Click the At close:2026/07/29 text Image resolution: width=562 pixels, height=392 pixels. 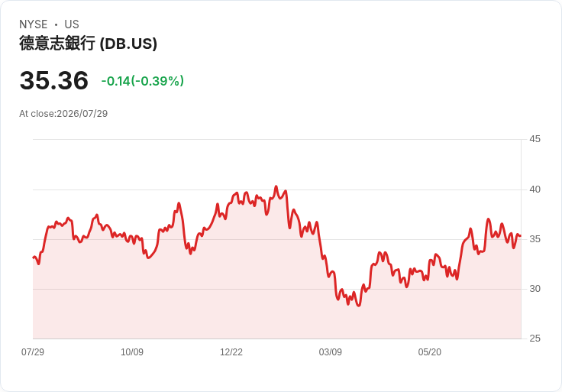(63, 114)
